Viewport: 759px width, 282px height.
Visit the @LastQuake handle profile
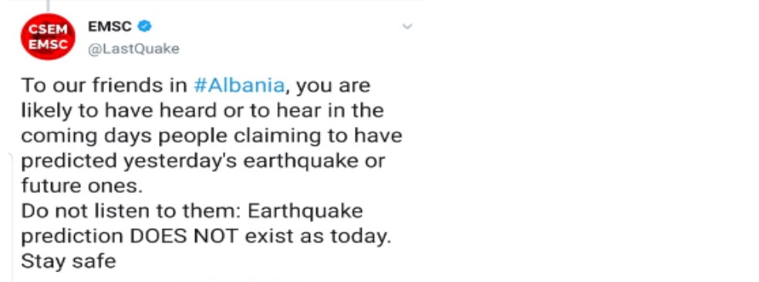133,49
